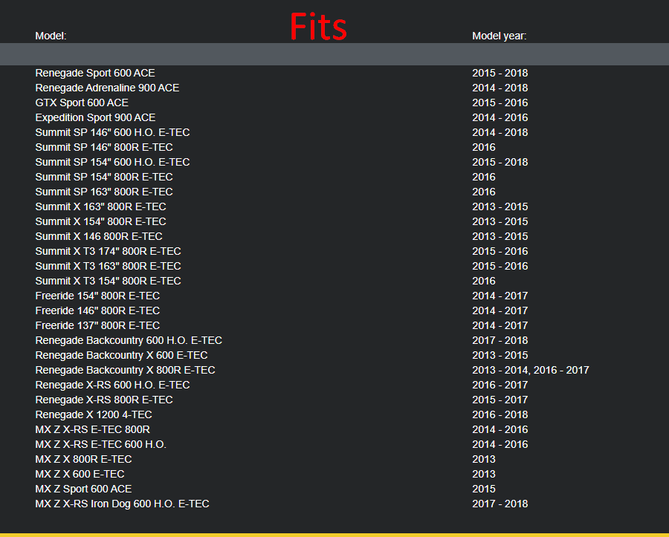Click the 'Model:' column header
Image resolution: width=669 pixels, height=537 pixels.
click(51, 36)
